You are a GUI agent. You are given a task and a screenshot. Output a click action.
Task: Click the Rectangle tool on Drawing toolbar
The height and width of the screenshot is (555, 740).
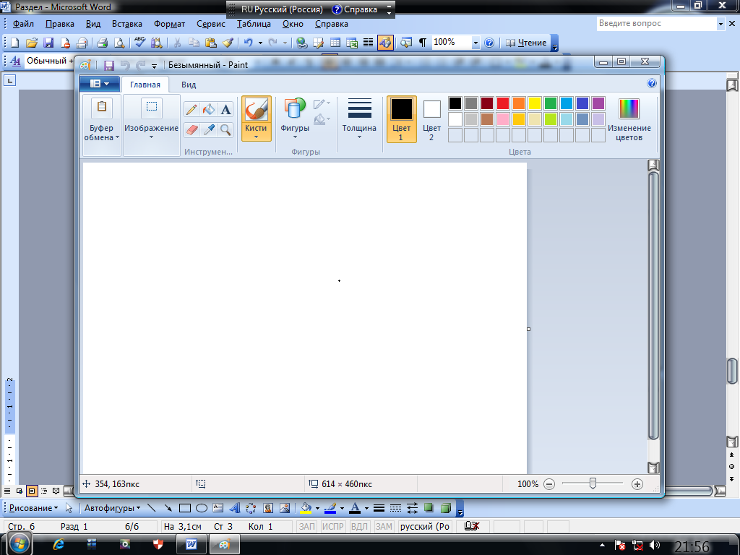[184, 508]
